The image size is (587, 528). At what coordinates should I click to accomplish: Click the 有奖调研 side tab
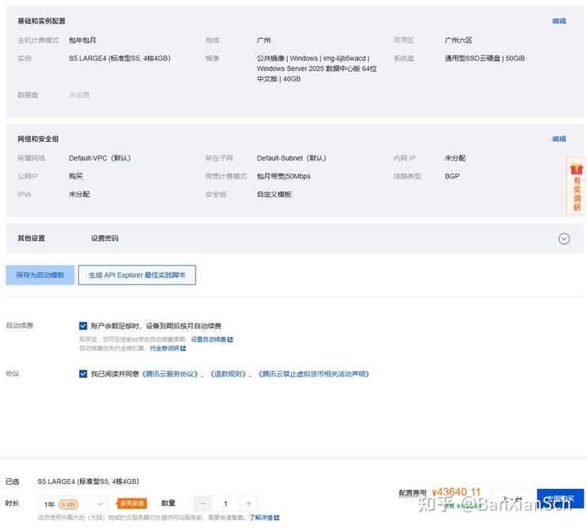click(x=577, y=187)
